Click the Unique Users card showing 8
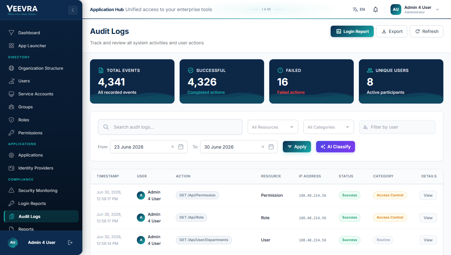The height and width of the screenshot is (255, 451). pos(401,81)
